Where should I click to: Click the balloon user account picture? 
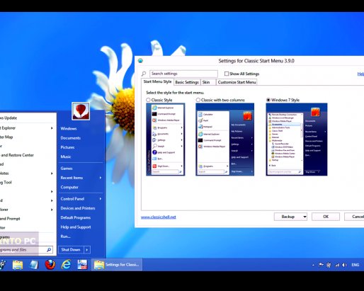pos(81,111)
